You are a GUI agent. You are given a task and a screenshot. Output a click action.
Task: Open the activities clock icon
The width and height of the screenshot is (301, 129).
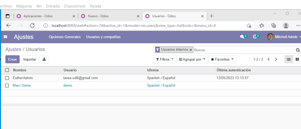click(x=255, y=37)
